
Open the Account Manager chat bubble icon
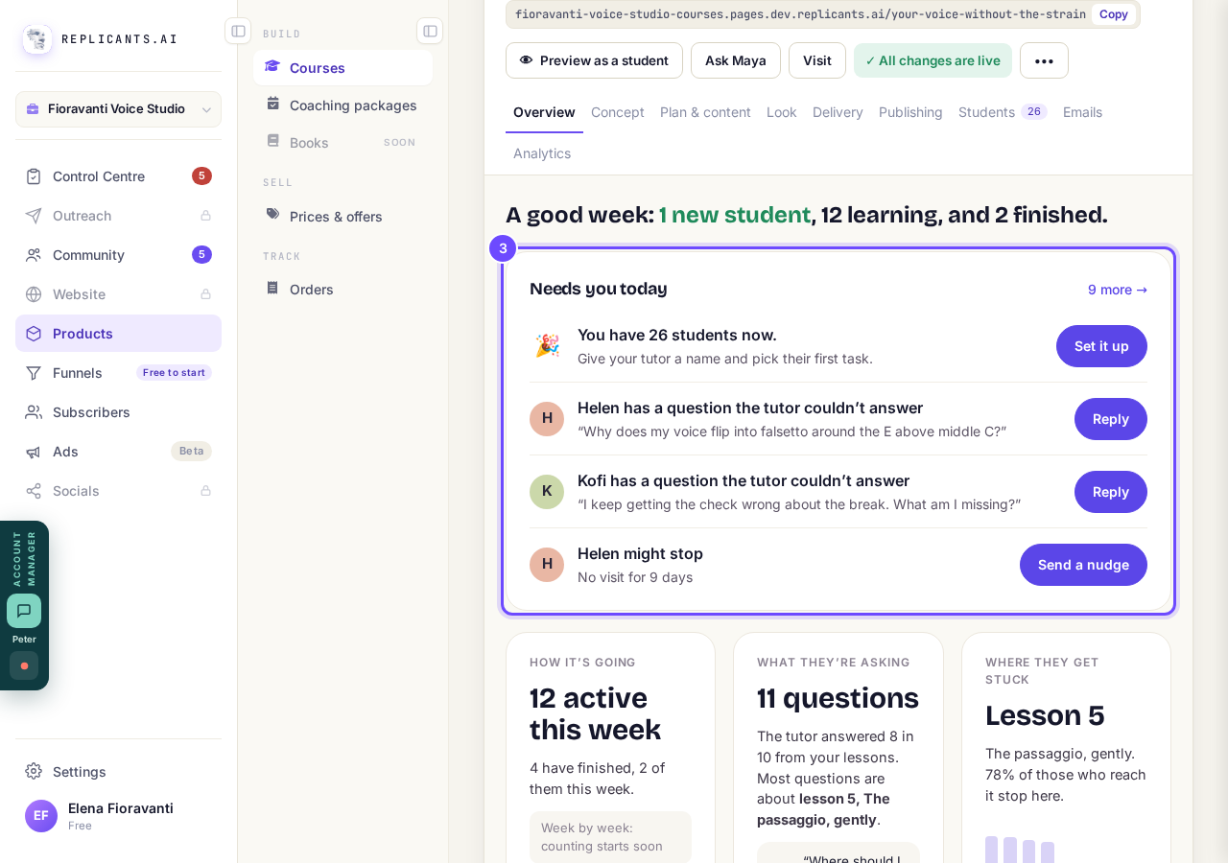coord(24,611)
